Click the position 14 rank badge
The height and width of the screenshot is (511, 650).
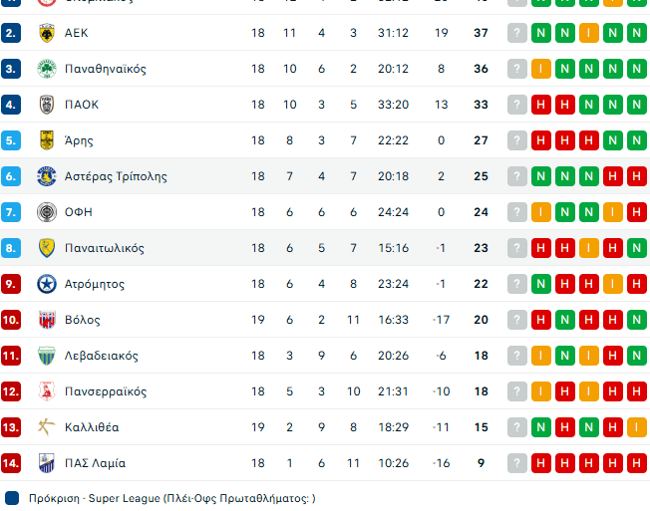(11, 463)
